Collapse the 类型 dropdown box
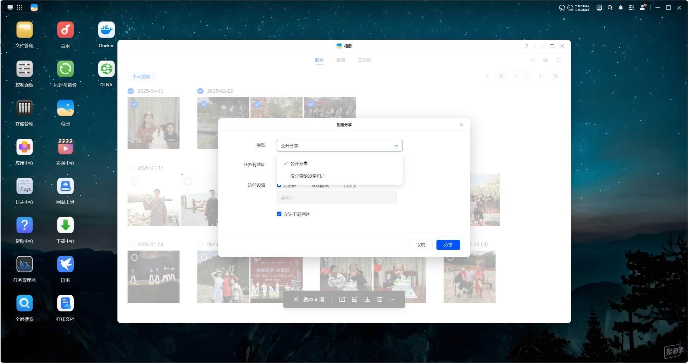Screen dimensions: 688x363 click(x=340, y=145)
